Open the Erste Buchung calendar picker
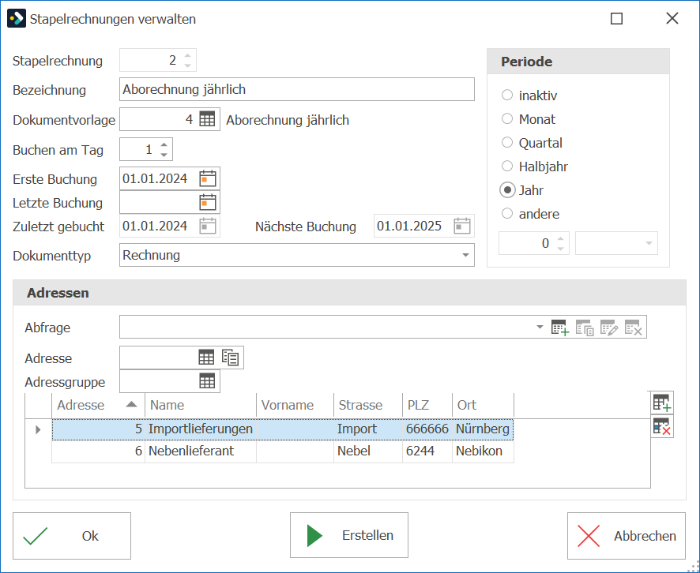Viewport: 700px width, 573px height. [x=208, y=179]
